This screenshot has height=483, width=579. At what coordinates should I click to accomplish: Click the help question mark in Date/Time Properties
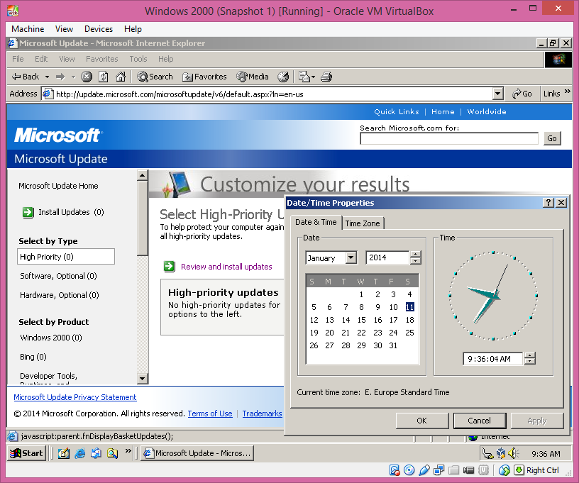click(x=548, y=203)
